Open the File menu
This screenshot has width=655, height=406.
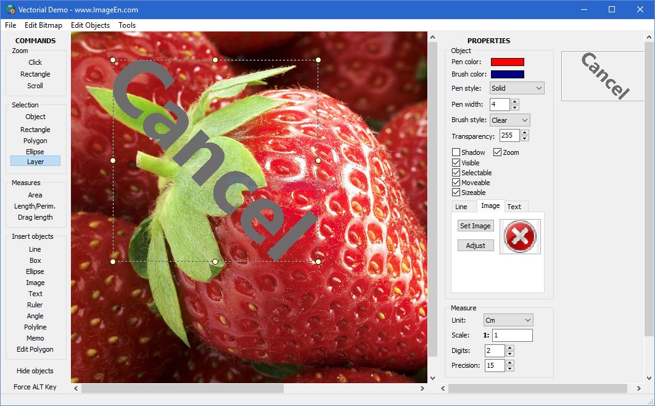[x=10, y=25]
